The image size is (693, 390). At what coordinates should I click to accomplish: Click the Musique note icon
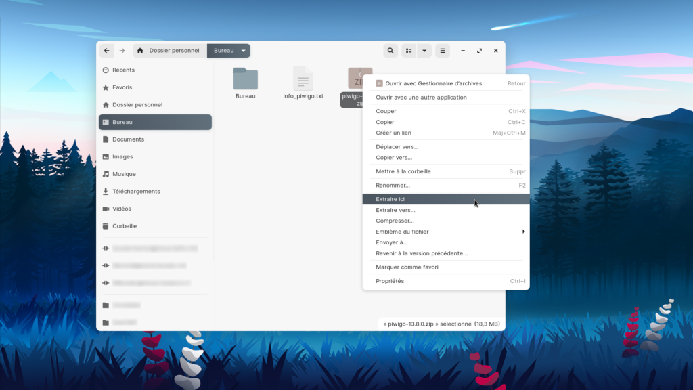106,174
